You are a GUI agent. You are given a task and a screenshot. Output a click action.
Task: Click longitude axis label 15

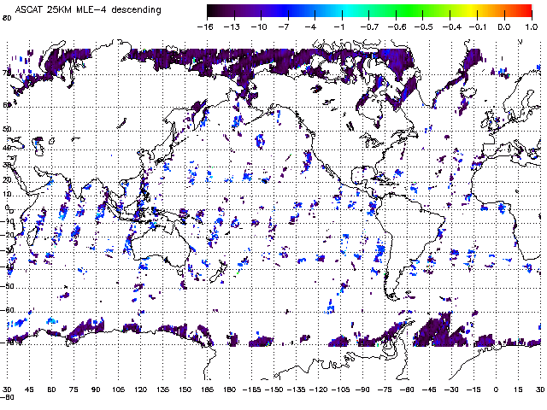click(x=519, y=389)
